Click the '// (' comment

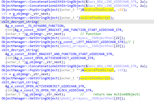point(131,42)
